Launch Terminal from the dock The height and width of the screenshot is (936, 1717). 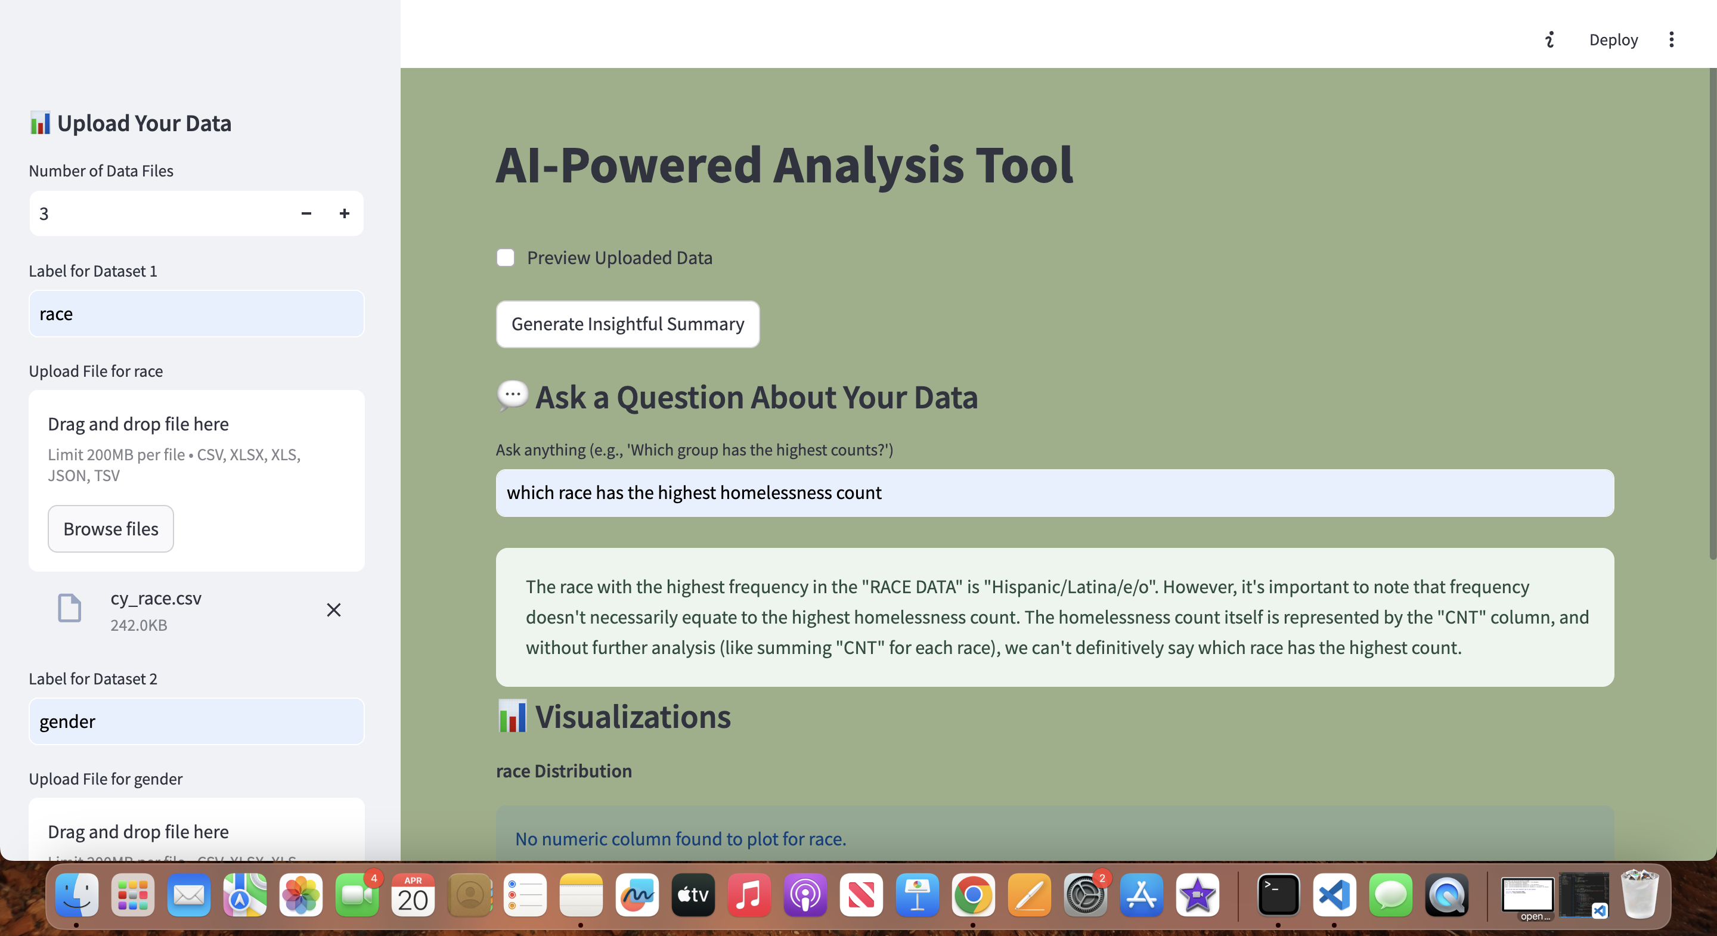pos(1278,895)
